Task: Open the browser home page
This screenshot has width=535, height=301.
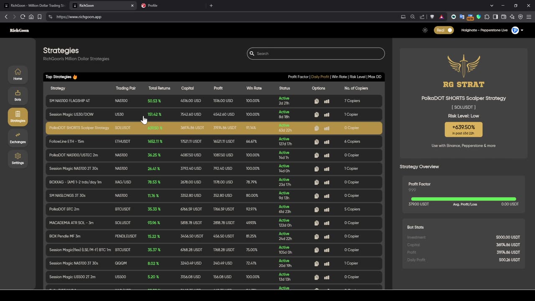Action: click(x=31, y=17)
